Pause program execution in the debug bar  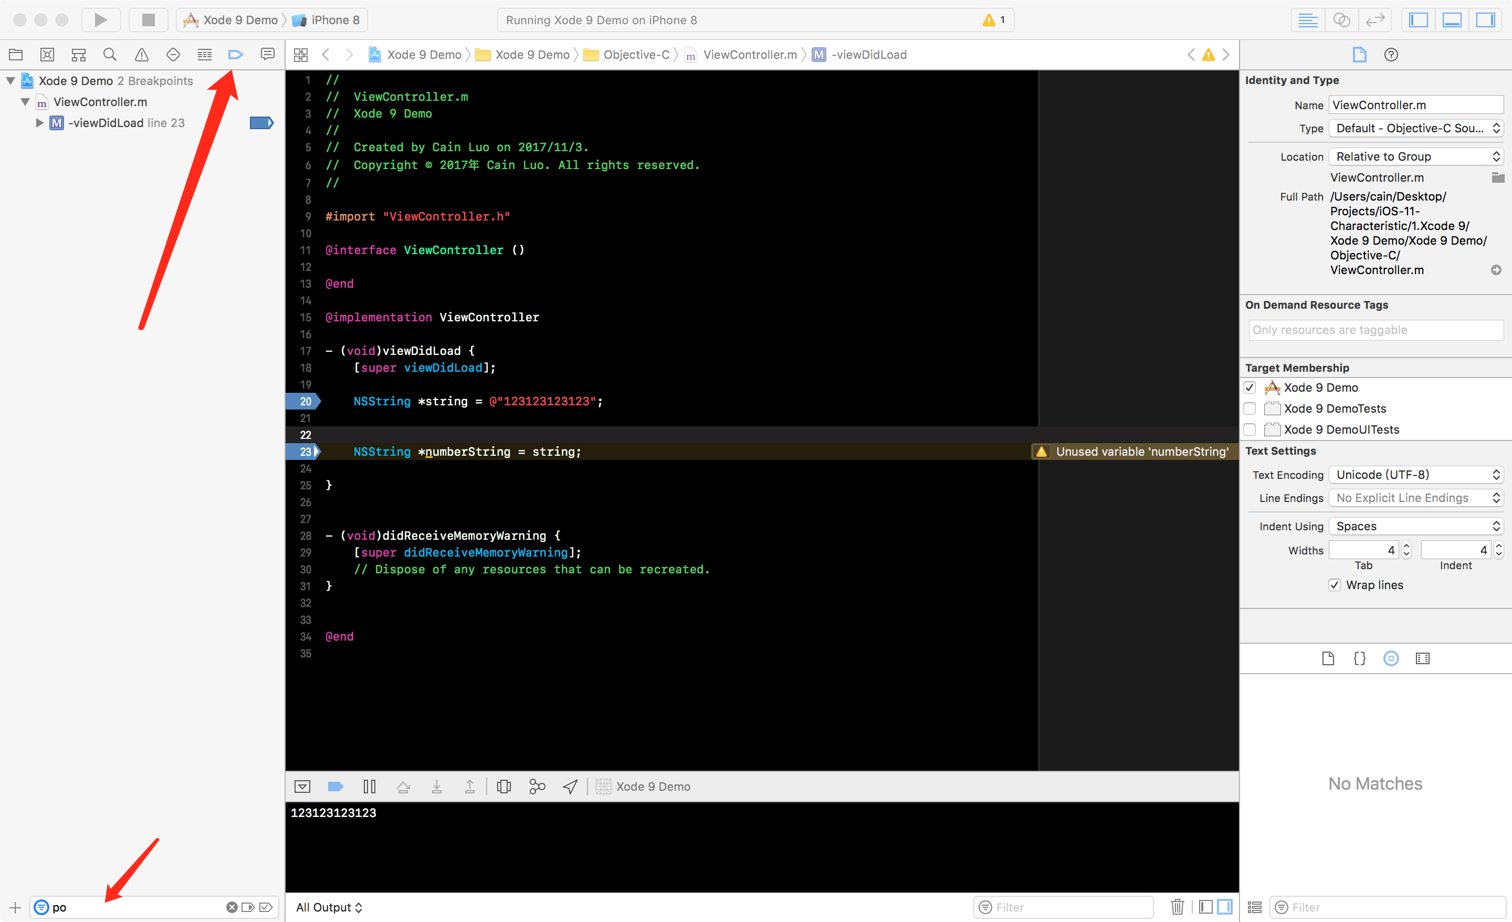point(370,787)
